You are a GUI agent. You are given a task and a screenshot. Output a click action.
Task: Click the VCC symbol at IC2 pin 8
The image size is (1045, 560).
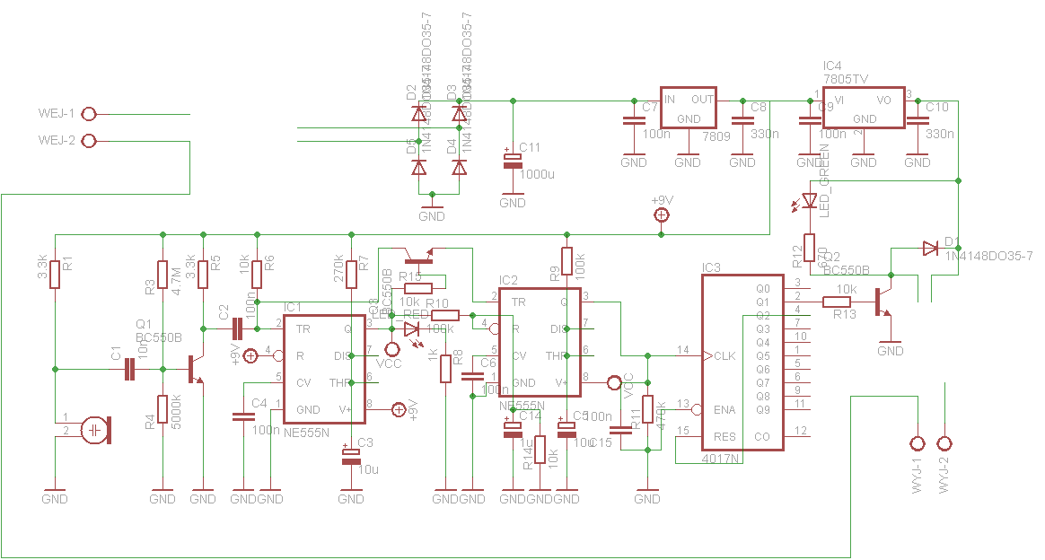[614, 383]
